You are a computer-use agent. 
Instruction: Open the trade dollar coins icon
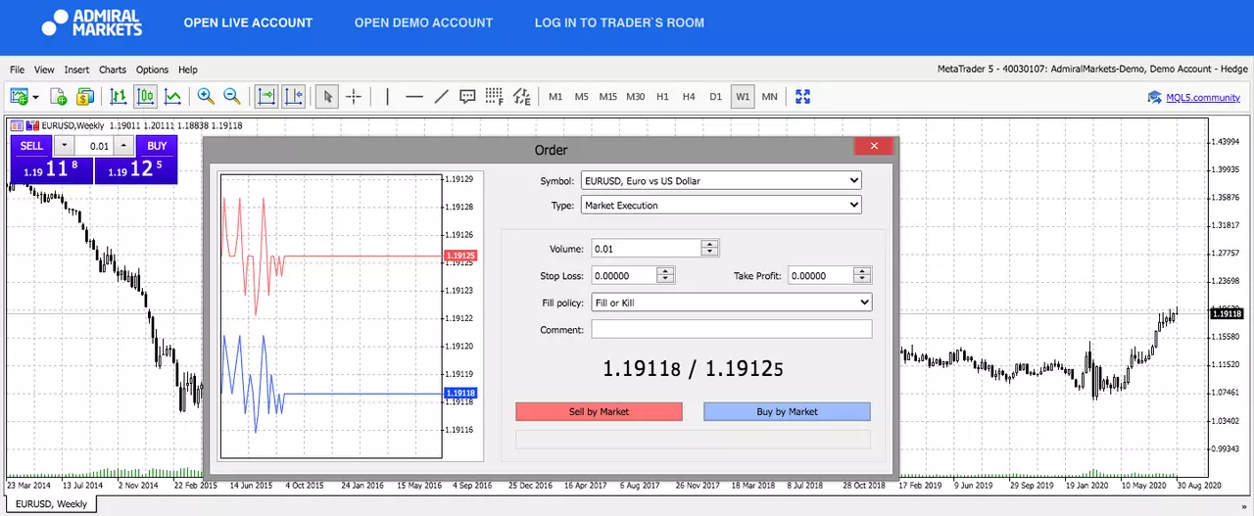coord(84,96)
